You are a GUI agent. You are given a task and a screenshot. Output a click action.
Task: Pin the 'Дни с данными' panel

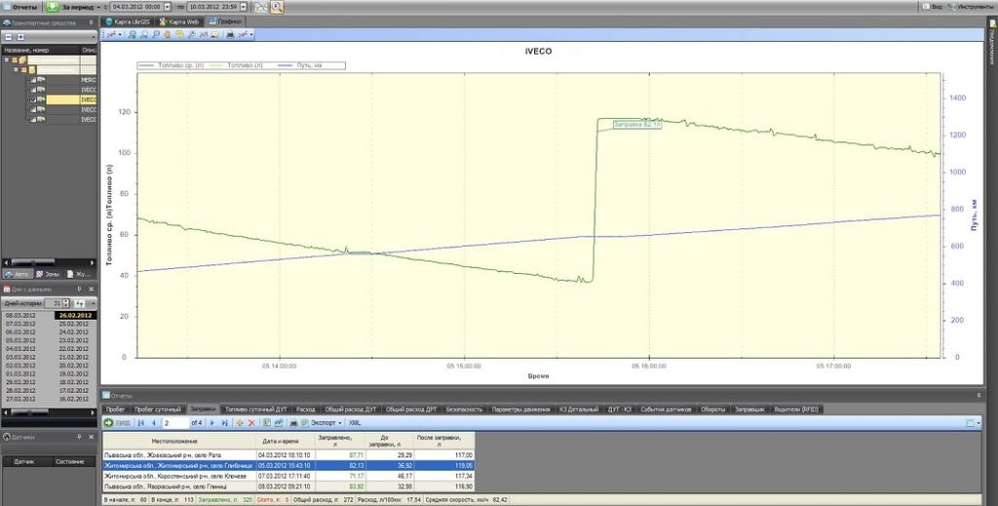tap(80, 289)
